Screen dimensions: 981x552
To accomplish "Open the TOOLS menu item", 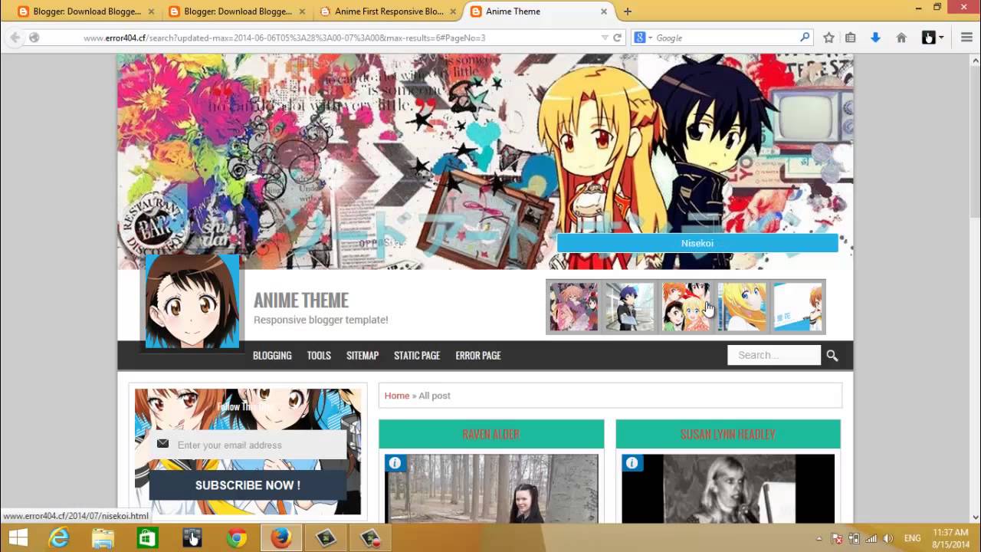I will point(319,356).
